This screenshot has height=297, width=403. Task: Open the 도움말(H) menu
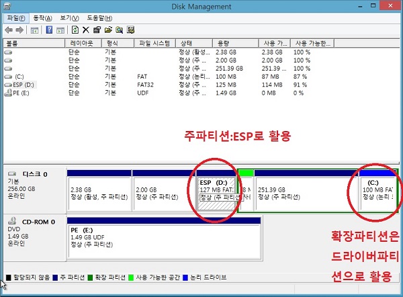point(99,18)
